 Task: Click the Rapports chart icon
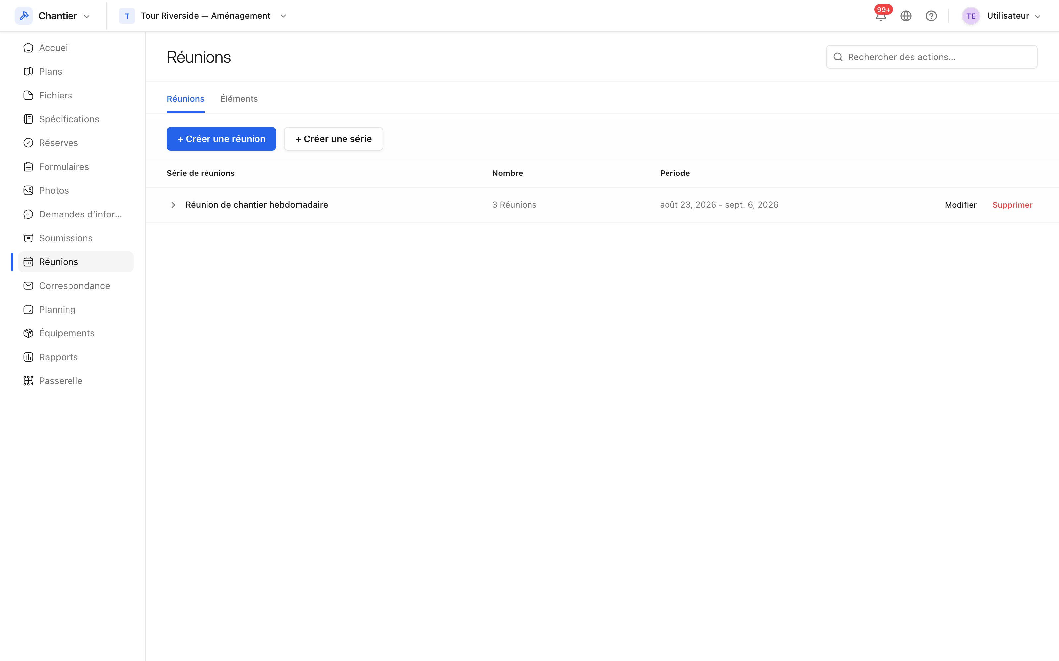[x=28, y=357]
